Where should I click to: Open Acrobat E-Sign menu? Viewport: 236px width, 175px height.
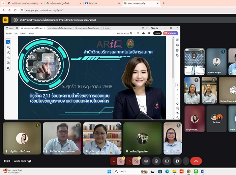pyautogui.click(x=31, y=33)
